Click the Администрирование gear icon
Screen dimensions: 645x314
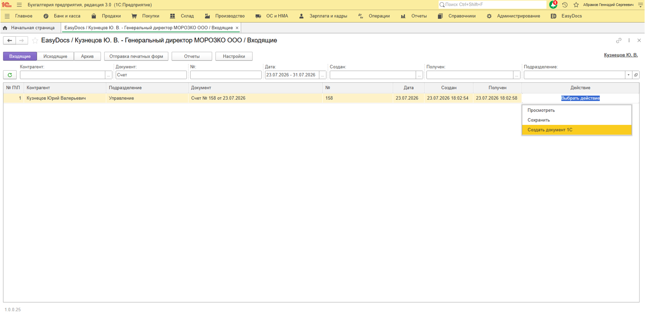tap(489, 16)
